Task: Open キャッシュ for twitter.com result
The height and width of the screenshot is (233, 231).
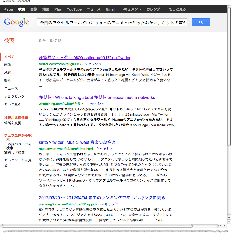Action: 93,64
